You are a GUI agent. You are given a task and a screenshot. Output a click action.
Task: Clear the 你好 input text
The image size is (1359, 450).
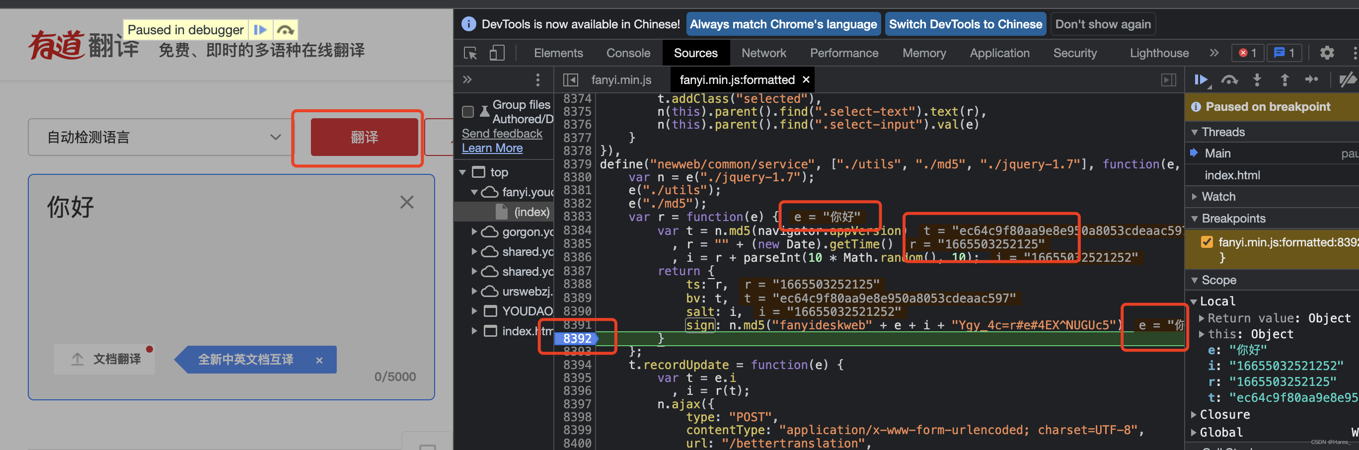[406, 202]
